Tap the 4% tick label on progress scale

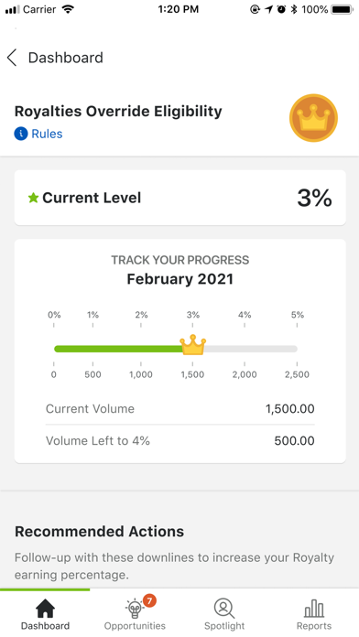(x=245, y=315)
